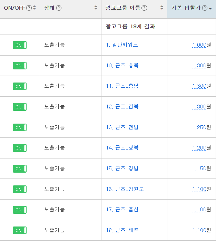Turn off switch for 10. 근조_충북
Image resolution: width=216 pixels, height=241 pixels.
pos(20,66)
